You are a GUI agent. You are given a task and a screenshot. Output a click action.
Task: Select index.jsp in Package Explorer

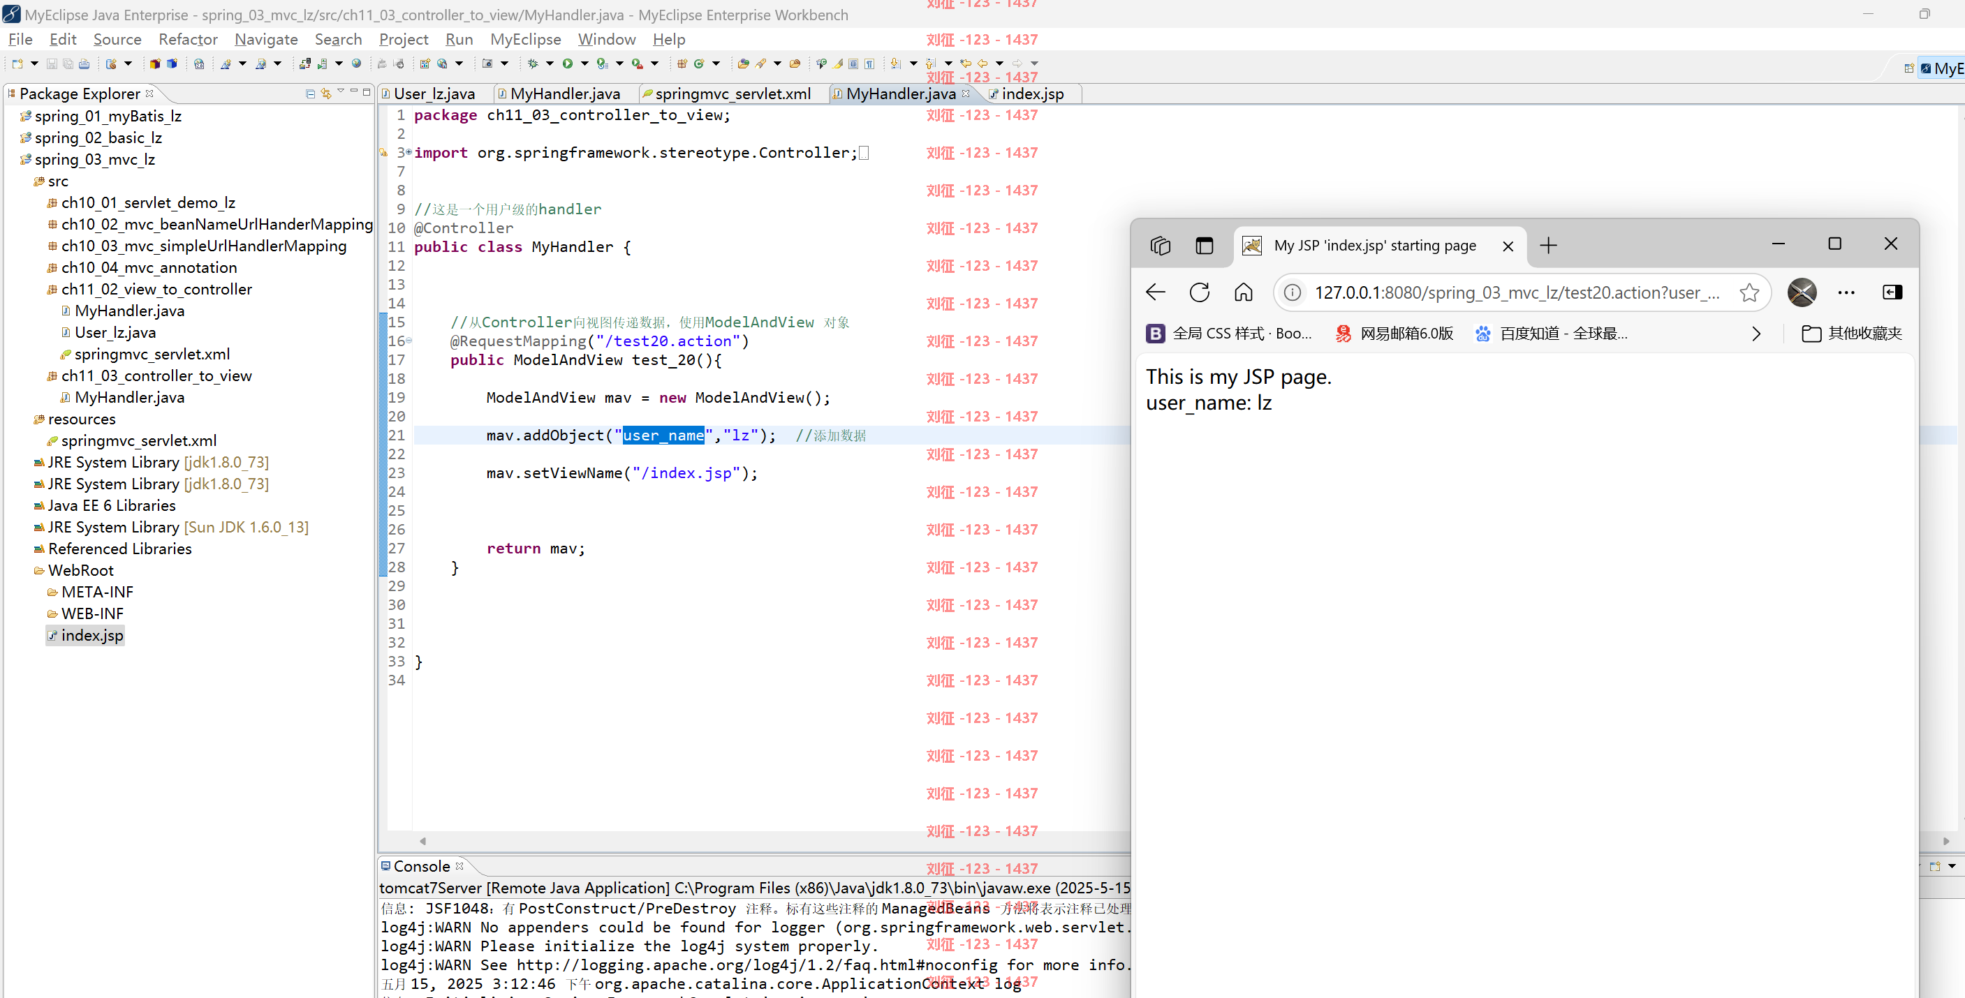pos(85,635)
